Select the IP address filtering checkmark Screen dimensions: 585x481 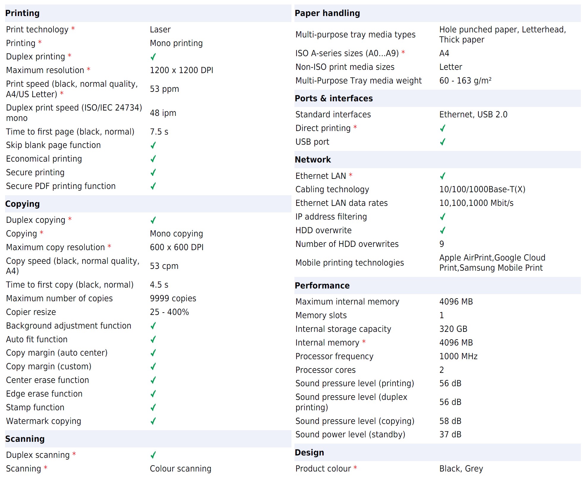pyautogui.click(x=442, y=217)
